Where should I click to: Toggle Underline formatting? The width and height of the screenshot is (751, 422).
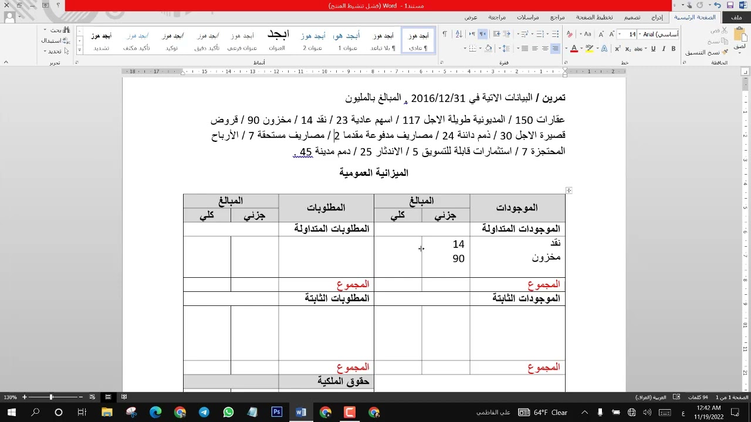(653, 49)
